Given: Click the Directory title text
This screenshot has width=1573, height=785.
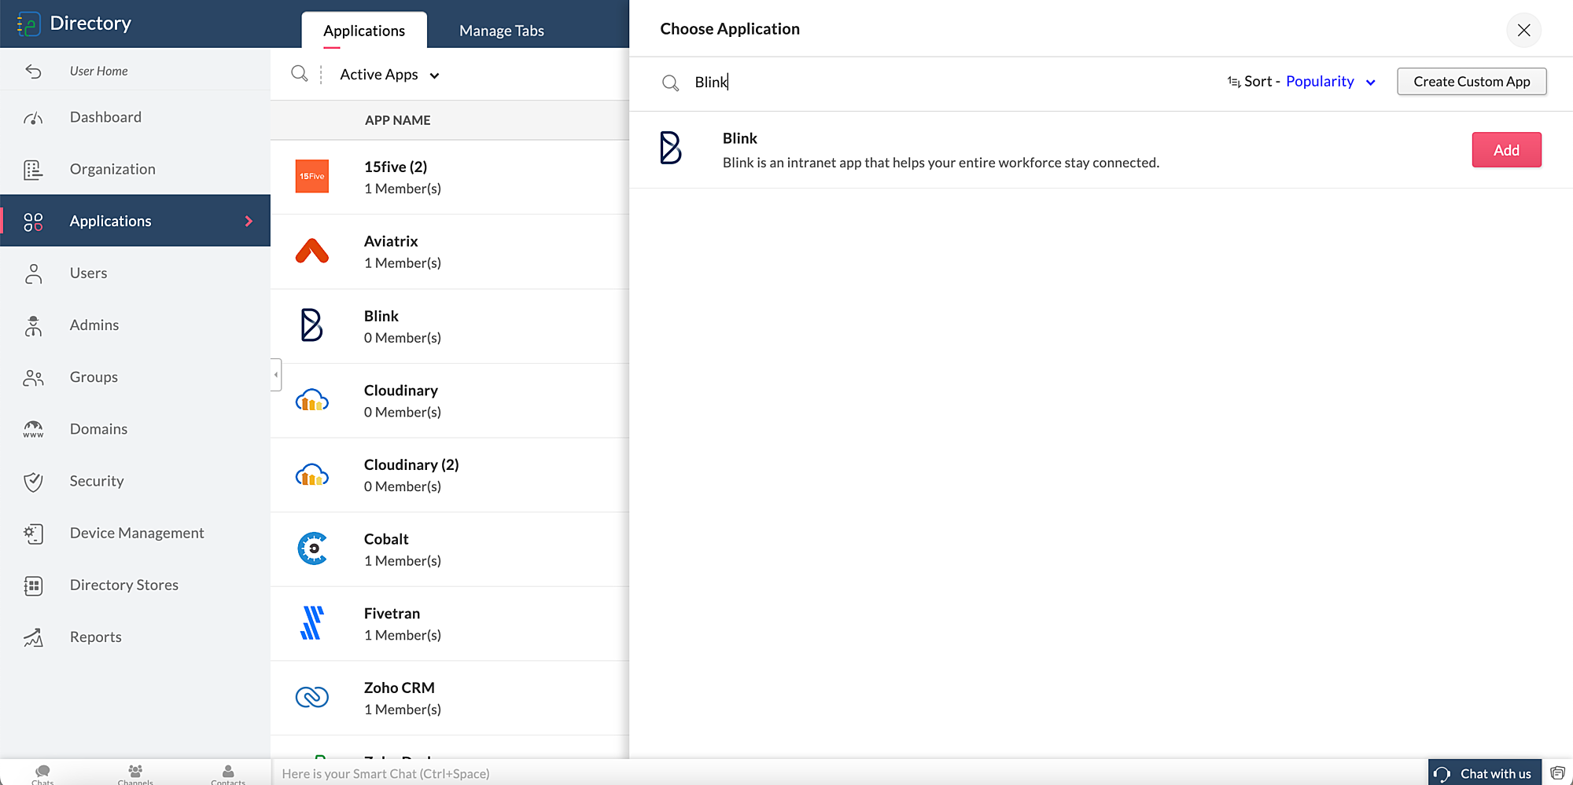Looking at the screenshot, I should click(90, 24).
